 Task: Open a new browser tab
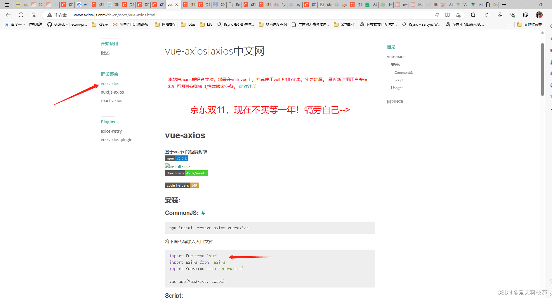click(x=504, y=5)
